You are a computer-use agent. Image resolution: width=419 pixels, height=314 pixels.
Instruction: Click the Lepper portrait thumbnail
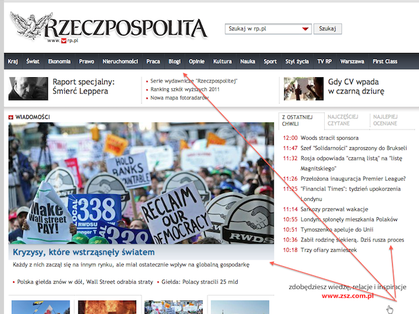[28, 89]
